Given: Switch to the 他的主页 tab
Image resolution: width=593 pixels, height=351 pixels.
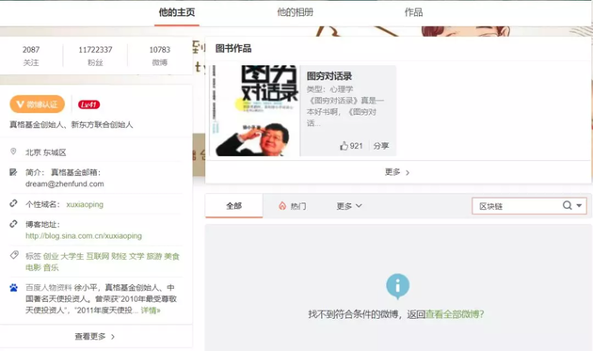Looking at the screenshot, I should click(x=177, y=12).
